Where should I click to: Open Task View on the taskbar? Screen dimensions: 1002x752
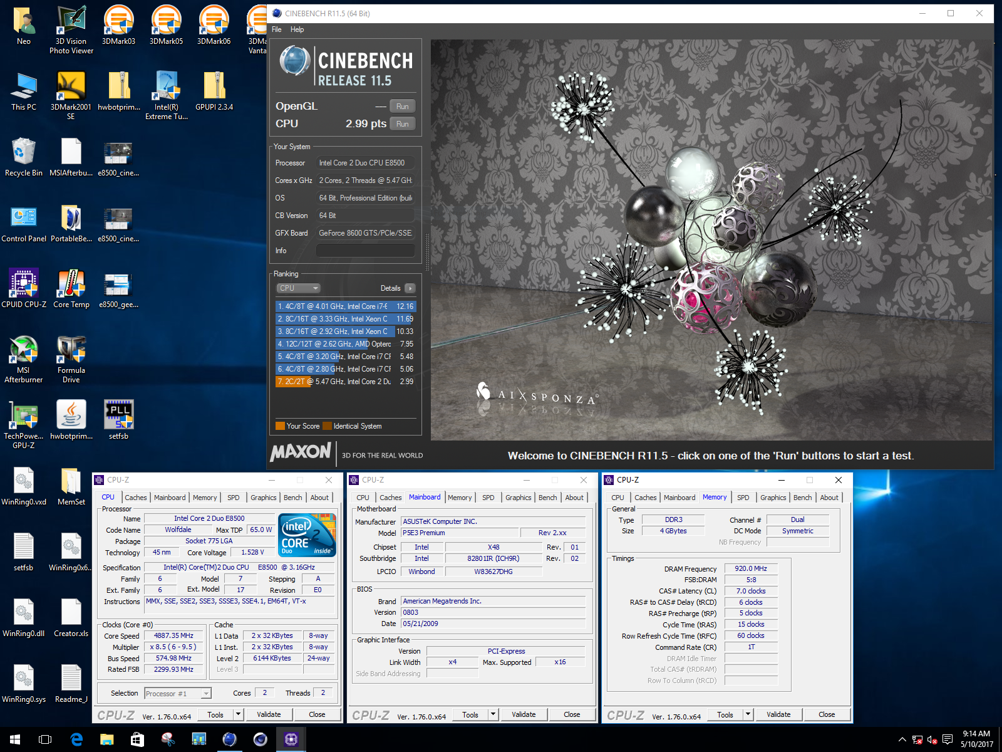pos(45,739)
